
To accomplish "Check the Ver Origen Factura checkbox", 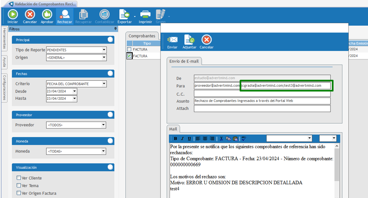I will (x=19, y=193).
